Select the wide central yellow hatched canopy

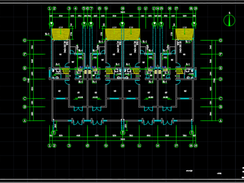[123, 34]
